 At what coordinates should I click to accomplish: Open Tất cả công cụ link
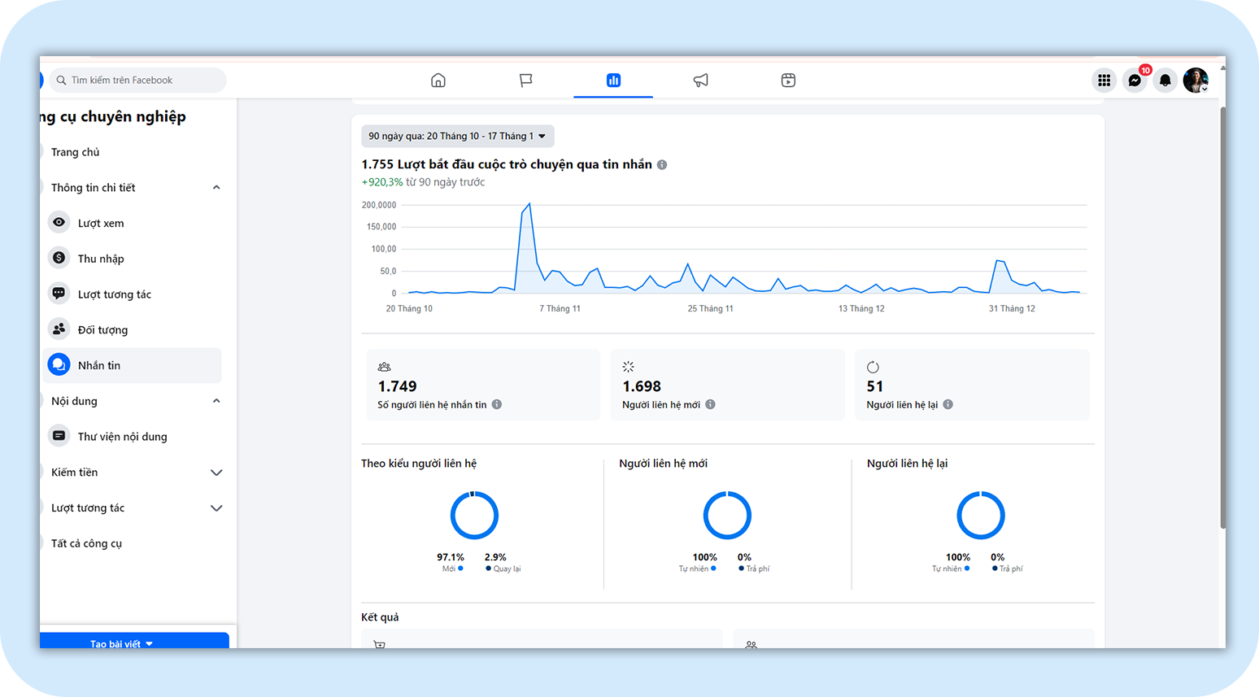pyautogui.click(x=86, y=543)
